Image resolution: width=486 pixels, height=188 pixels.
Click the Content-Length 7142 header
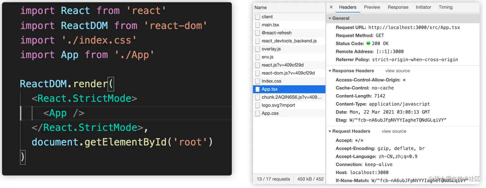360,96
